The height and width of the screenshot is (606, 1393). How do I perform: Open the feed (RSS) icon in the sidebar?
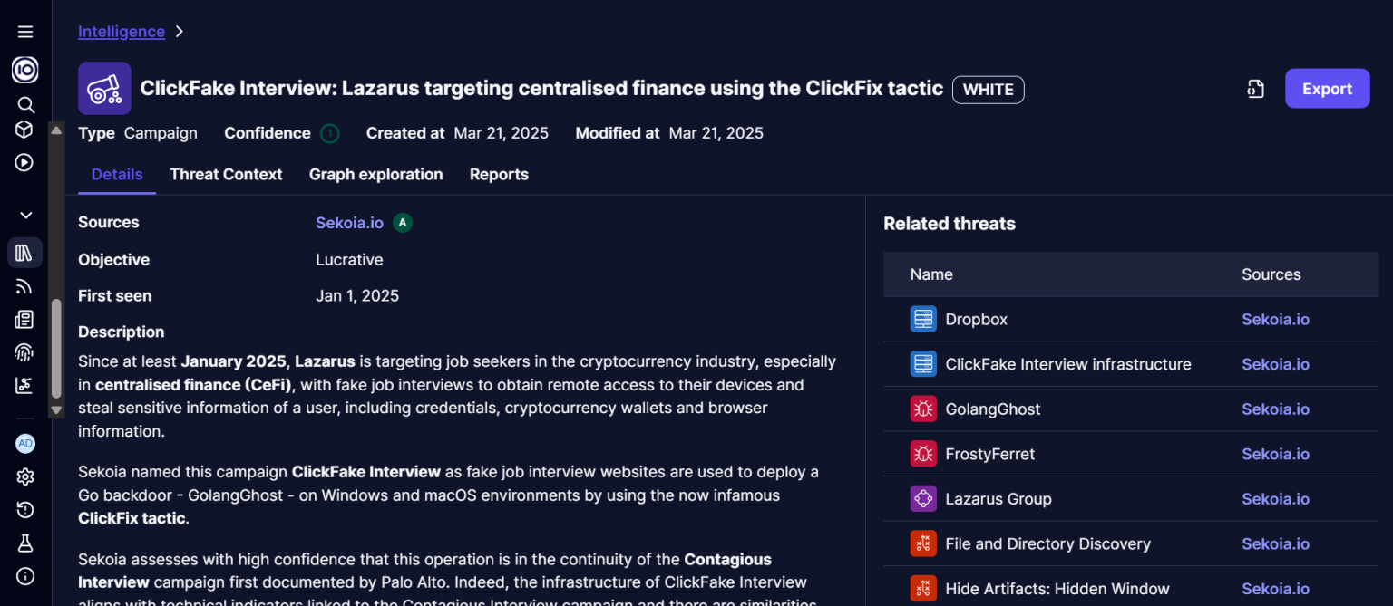[x=24, y=286]
